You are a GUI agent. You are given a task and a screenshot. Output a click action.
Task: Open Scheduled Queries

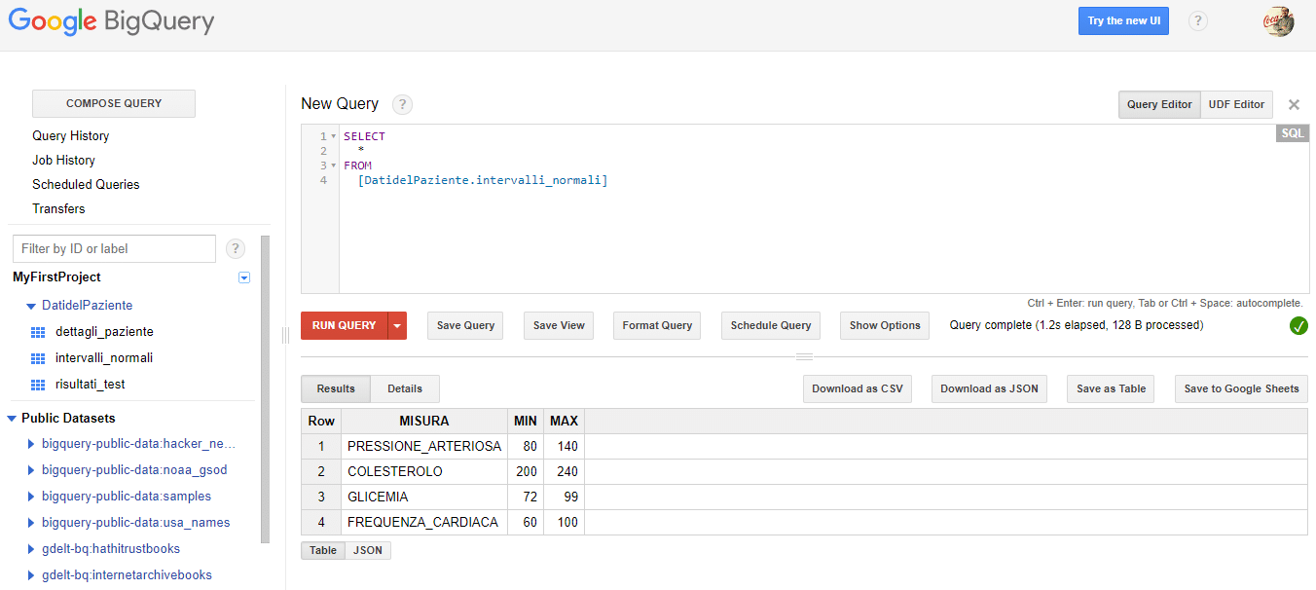[86, 185]
